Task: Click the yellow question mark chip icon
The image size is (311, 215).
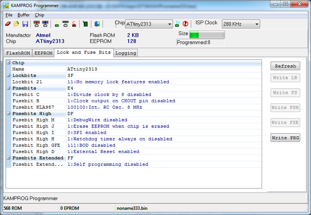Action: [x=57, y=24]
